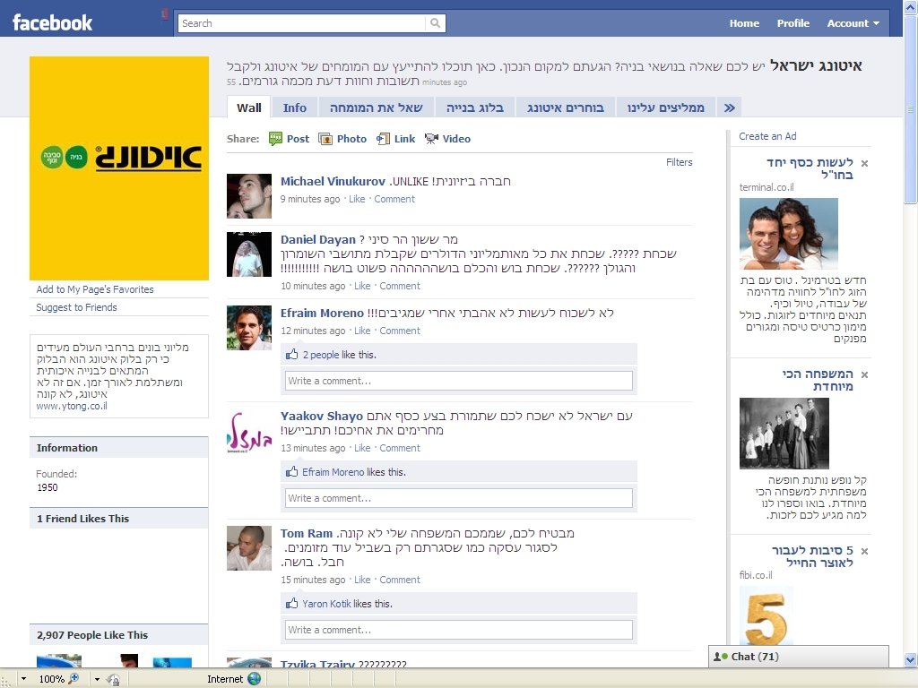Like Michael Vinukurov's post
The width and height of the screenshot is (918, 688).
(357, 199)
